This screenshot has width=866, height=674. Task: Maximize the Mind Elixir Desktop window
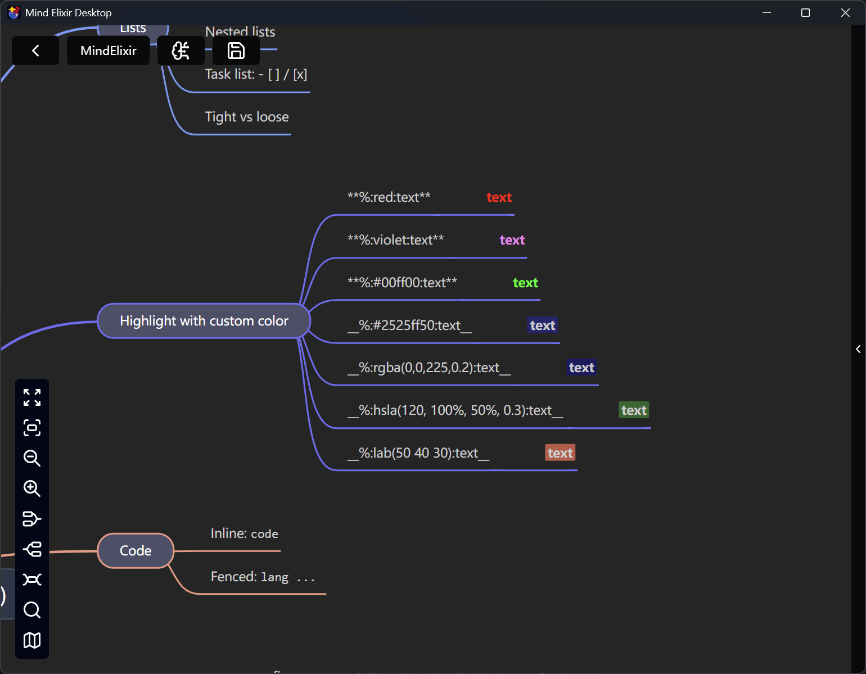pyautogui.click(x=805, y=12)
